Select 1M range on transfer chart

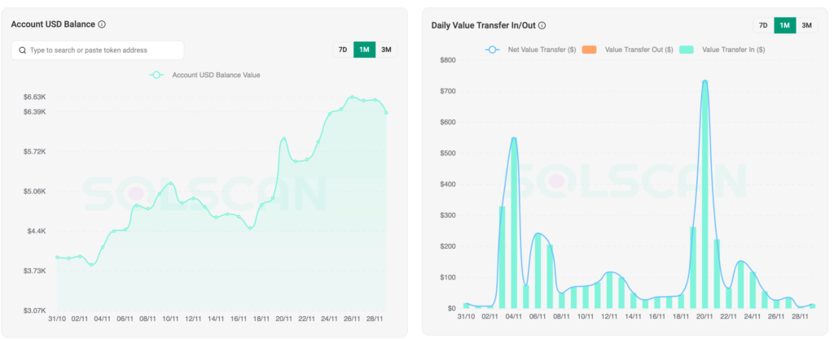pos(784,25)
